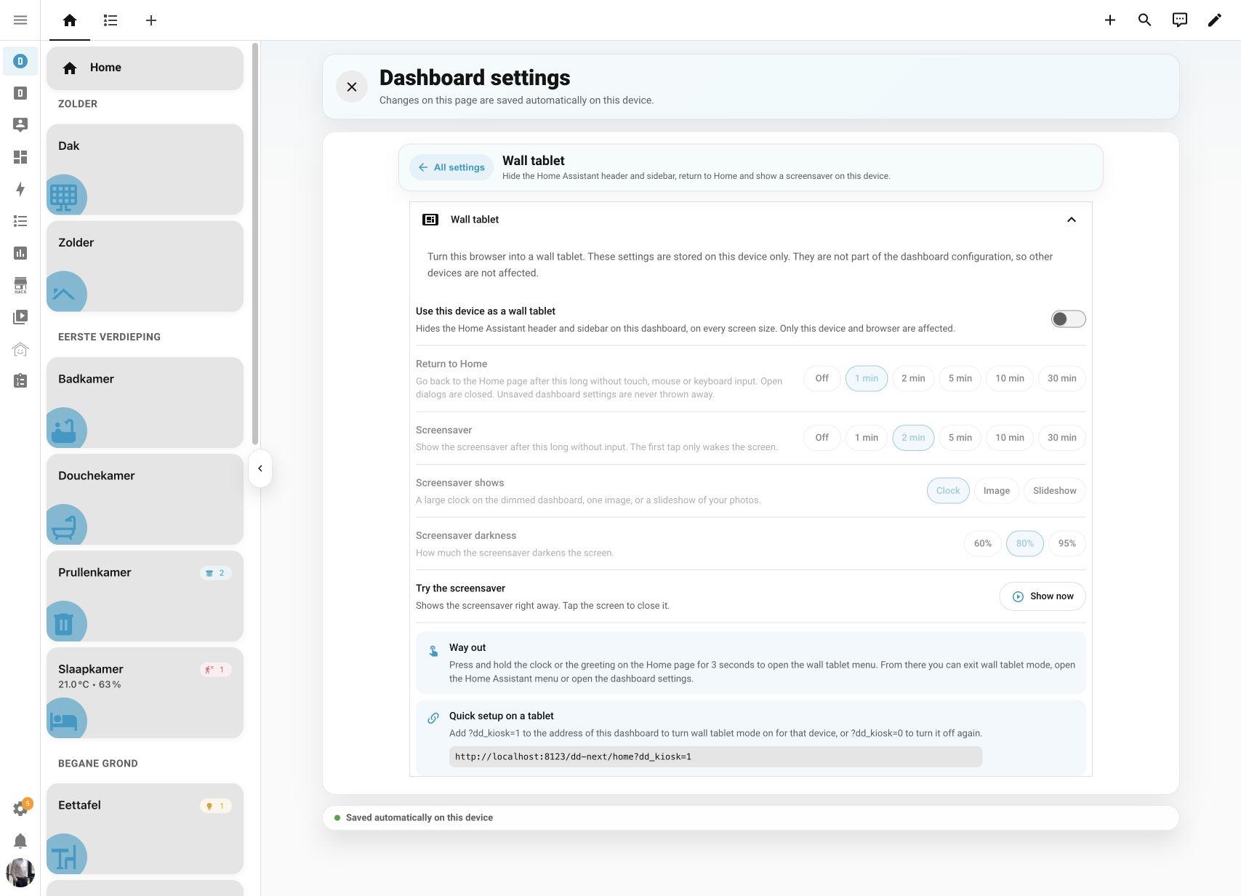Add a new view tab

pos(151,20)
